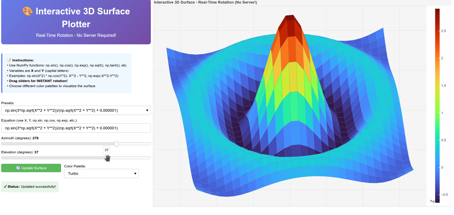Click the 'Updated successfully!' status text
The image size is (454, 215).
click(x=38, y=187)
